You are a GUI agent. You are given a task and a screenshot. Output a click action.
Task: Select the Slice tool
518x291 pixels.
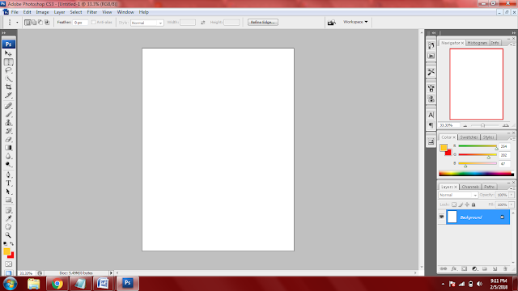tap(8, 95)
